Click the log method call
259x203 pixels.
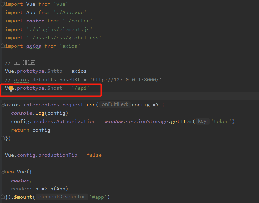[40, 113]
